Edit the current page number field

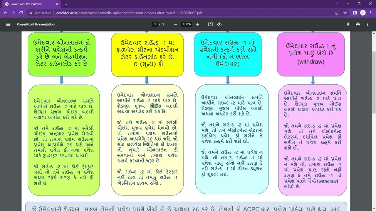(x=155, y=24)
